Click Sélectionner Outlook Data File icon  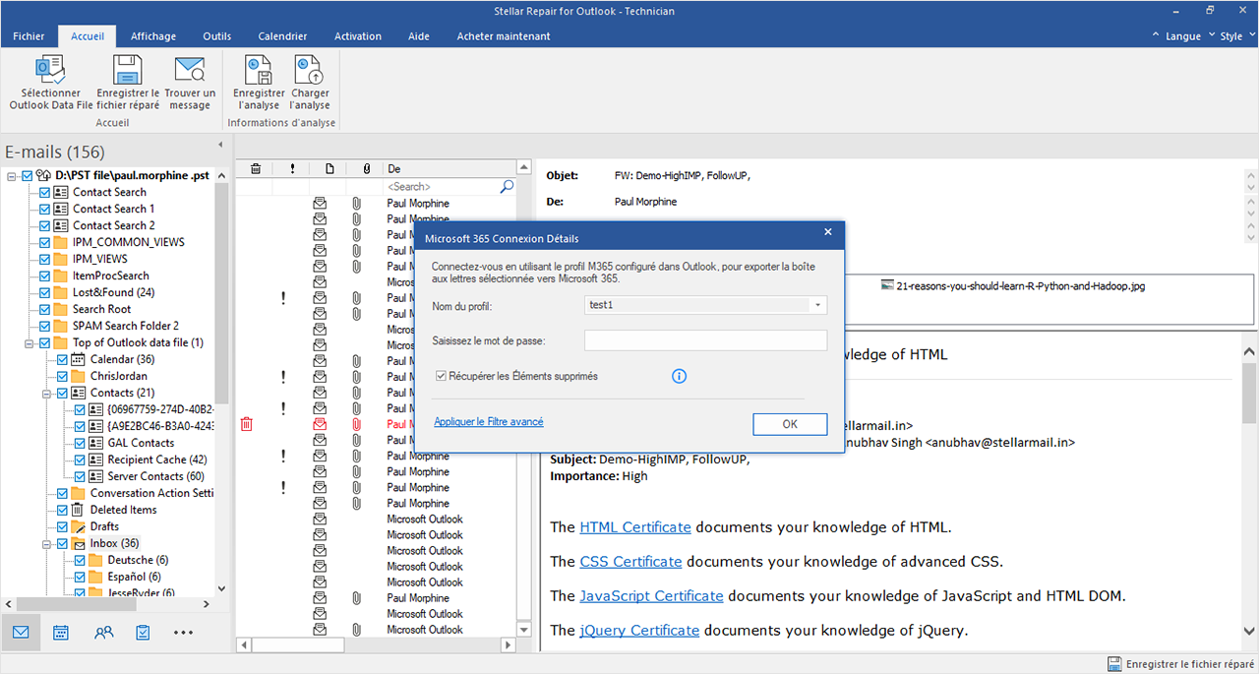(x=50, y=71)
